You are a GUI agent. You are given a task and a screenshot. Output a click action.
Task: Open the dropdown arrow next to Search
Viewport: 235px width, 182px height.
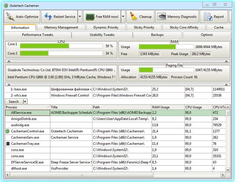[25, 102]
